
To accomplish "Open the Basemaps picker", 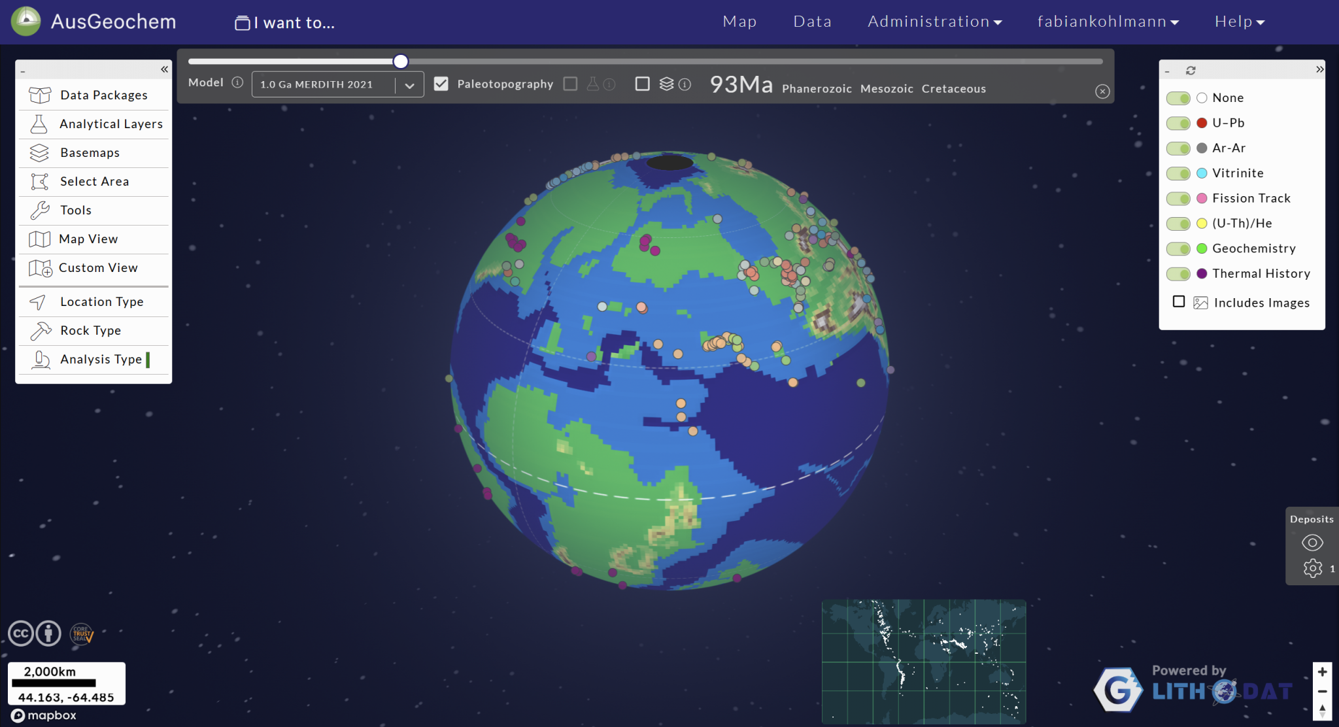I will point(89,152).
